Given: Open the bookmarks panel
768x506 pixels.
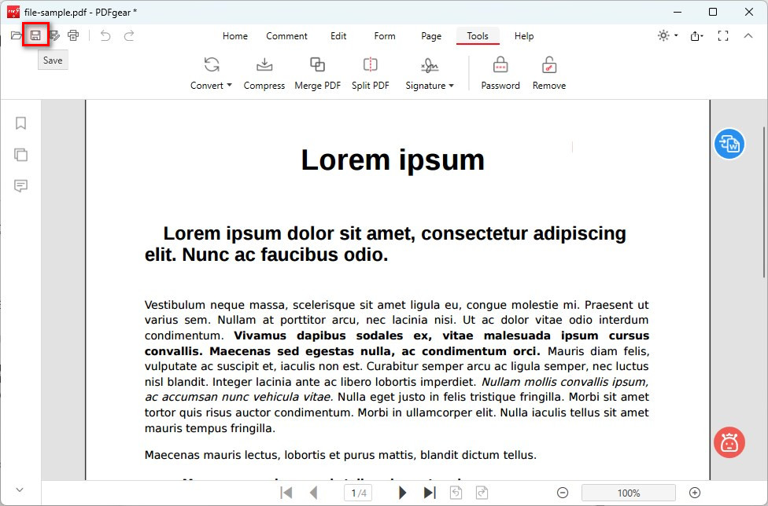Looking at the screenshot, I should [20, 123].
